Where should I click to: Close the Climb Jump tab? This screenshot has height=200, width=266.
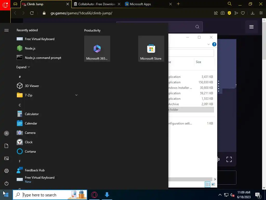[68, 4]
